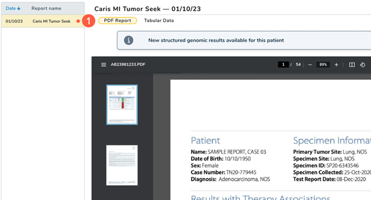Click the fit to page icon

tap(352, 64)
